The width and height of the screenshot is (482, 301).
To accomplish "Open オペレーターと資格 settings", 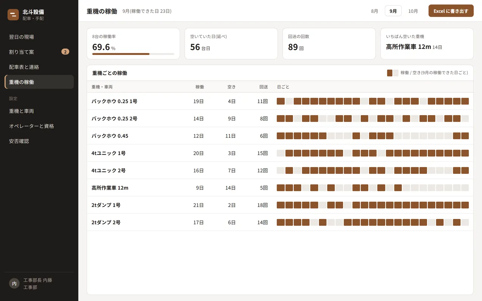I will pos(39,126).
